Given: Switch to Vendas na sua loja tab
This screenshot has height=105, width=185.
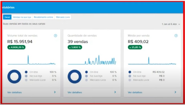Looking at the screenshot, I should tap(22, 17).
